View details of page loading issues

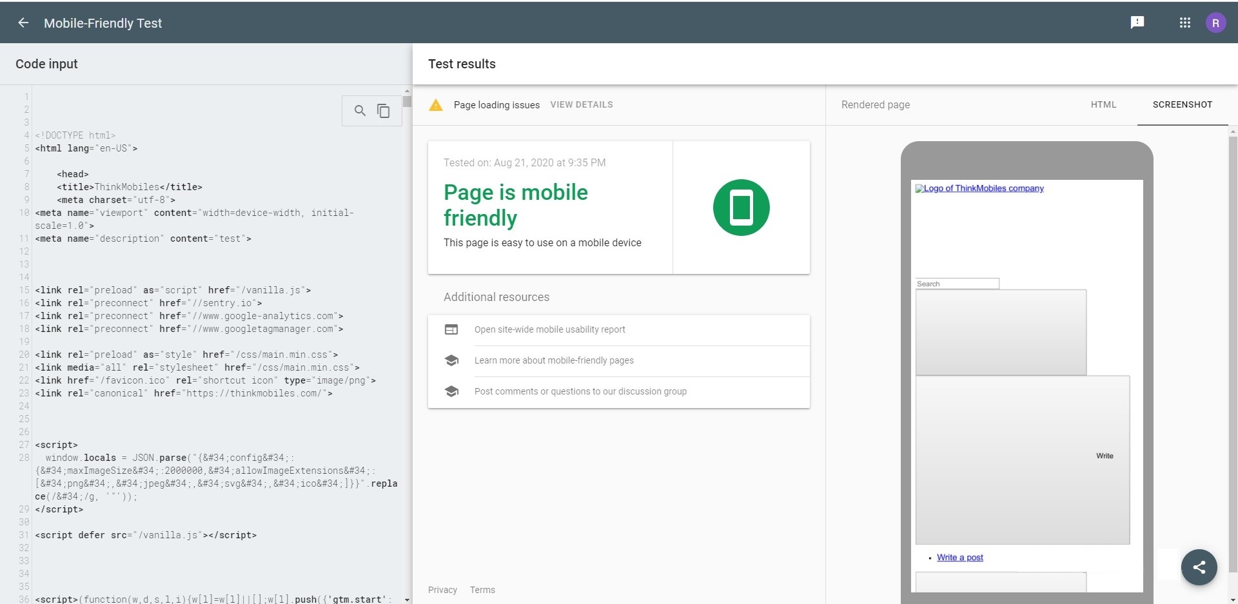point(581,104)
